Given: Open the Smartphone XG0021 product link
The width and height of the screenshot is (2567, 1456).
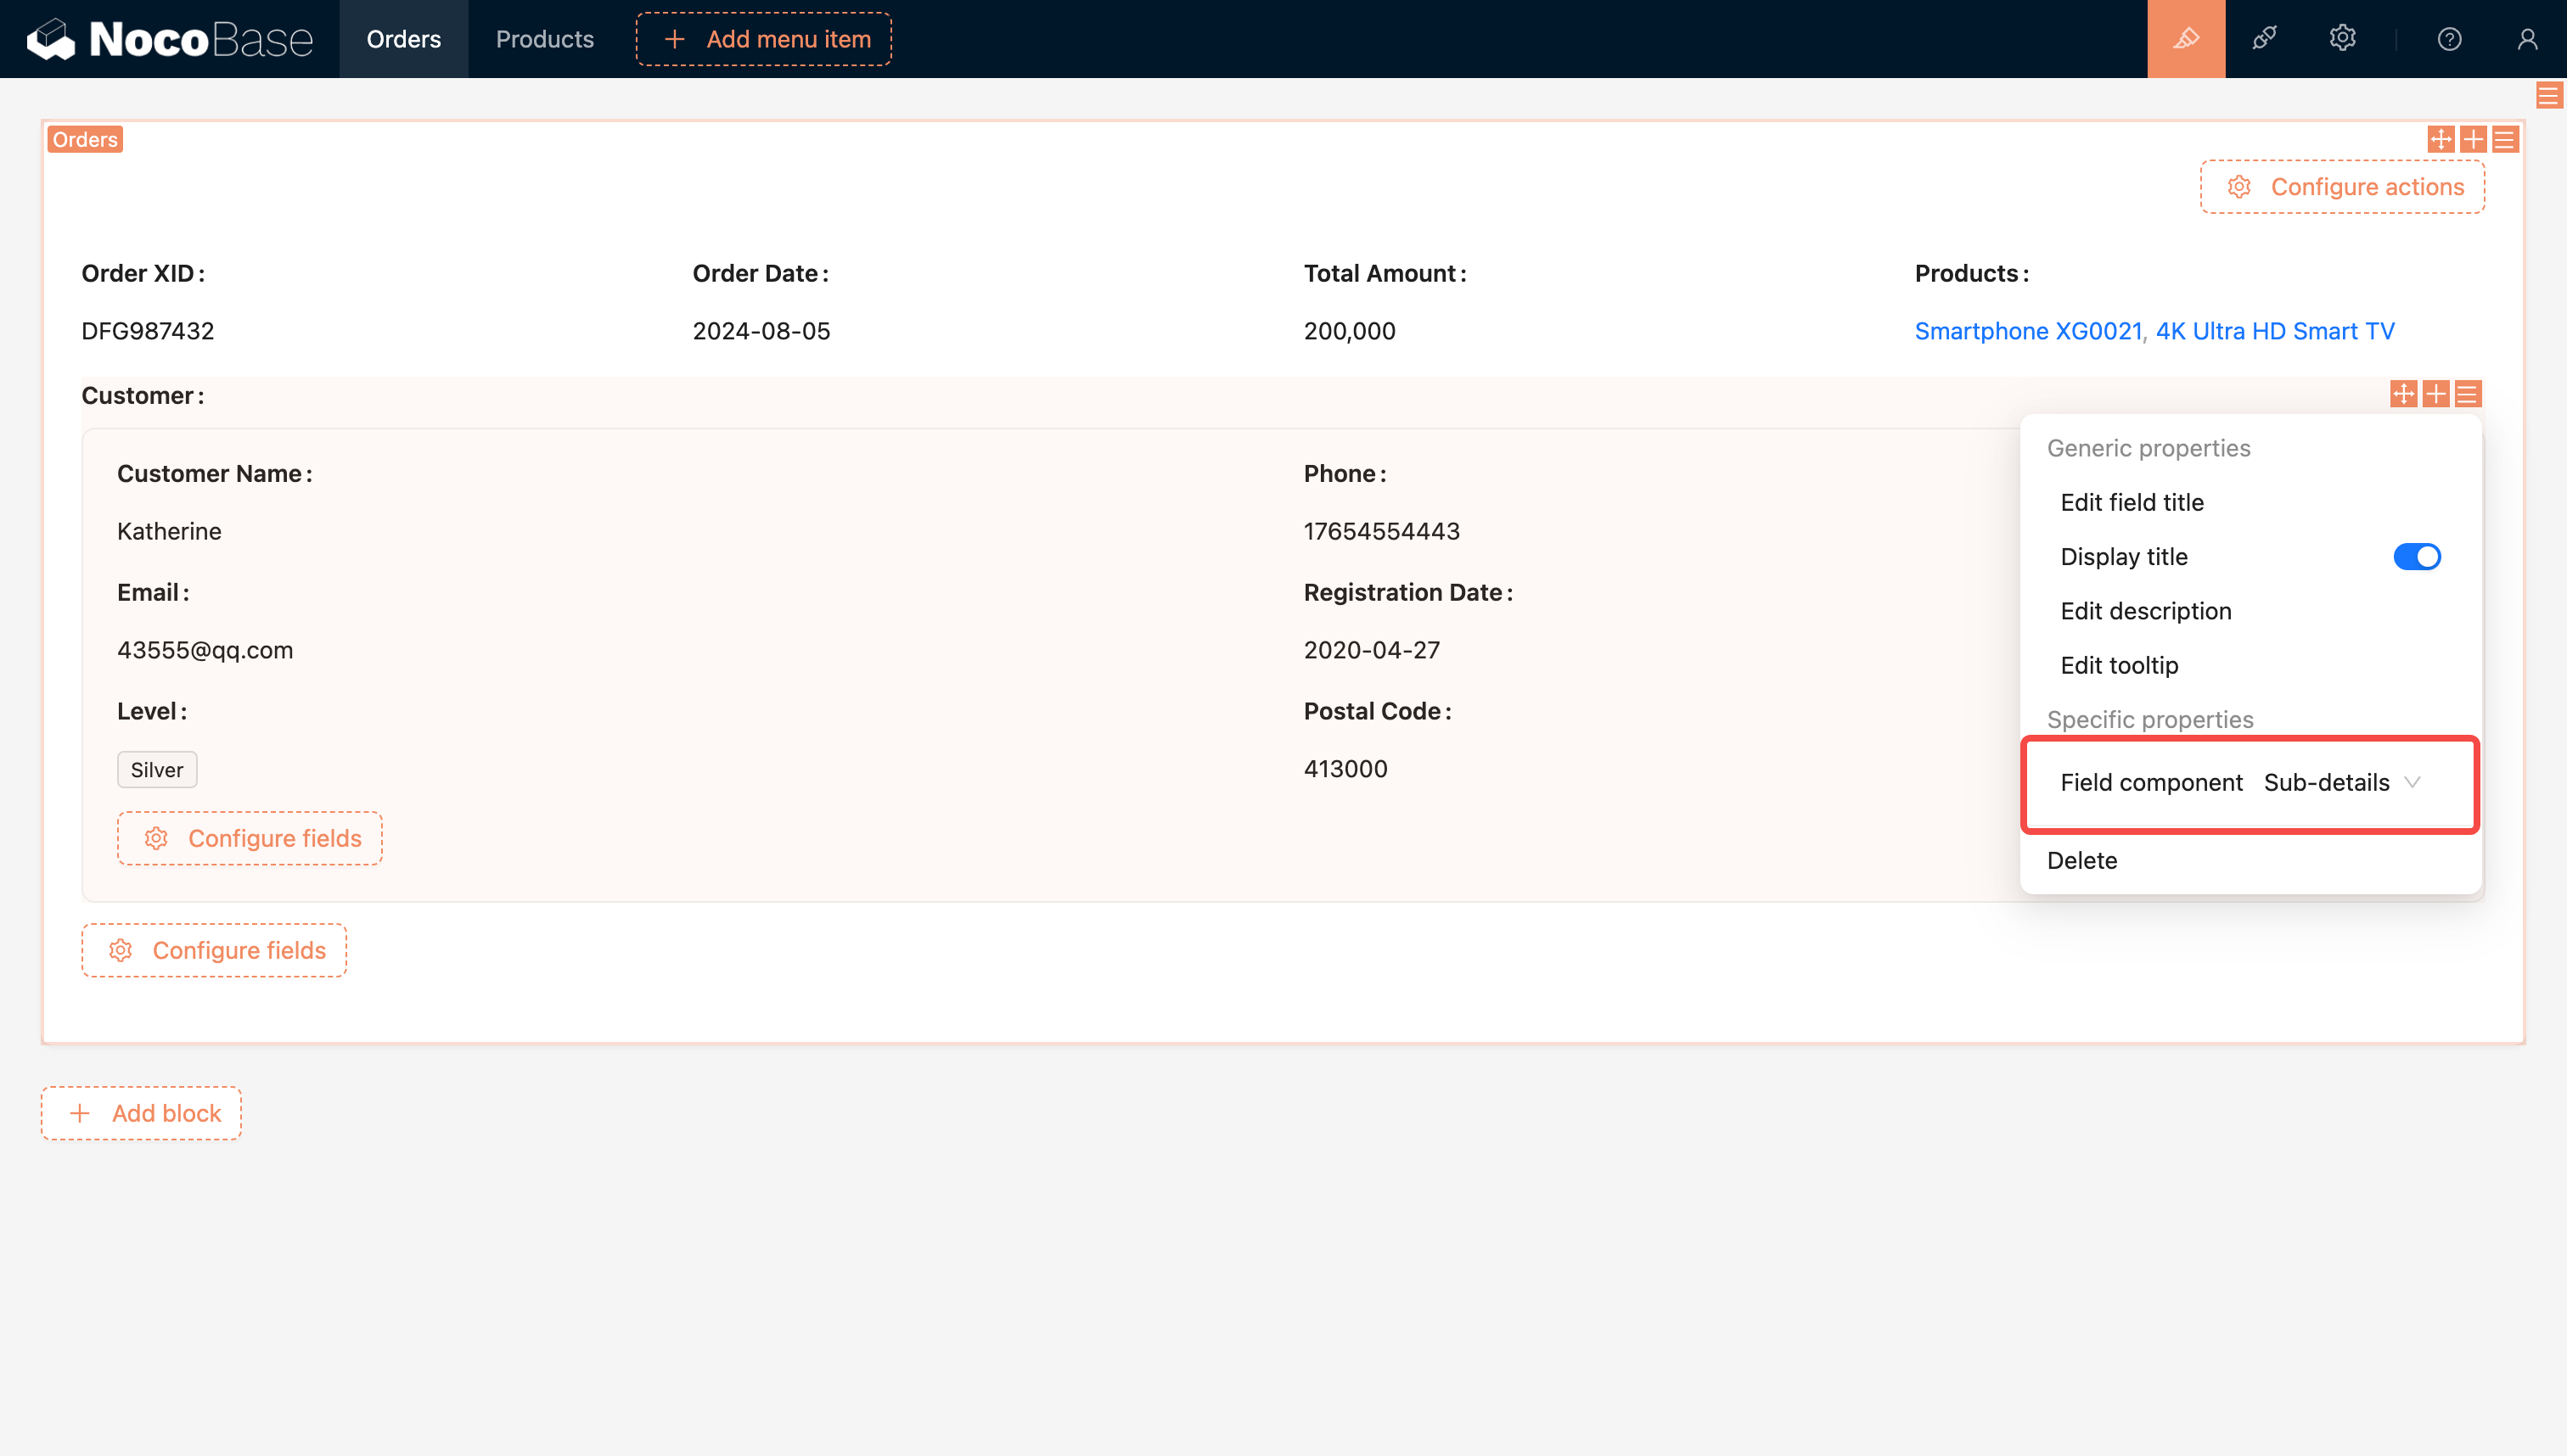Looking at the screenshot, I should [x=2027, y=331].
